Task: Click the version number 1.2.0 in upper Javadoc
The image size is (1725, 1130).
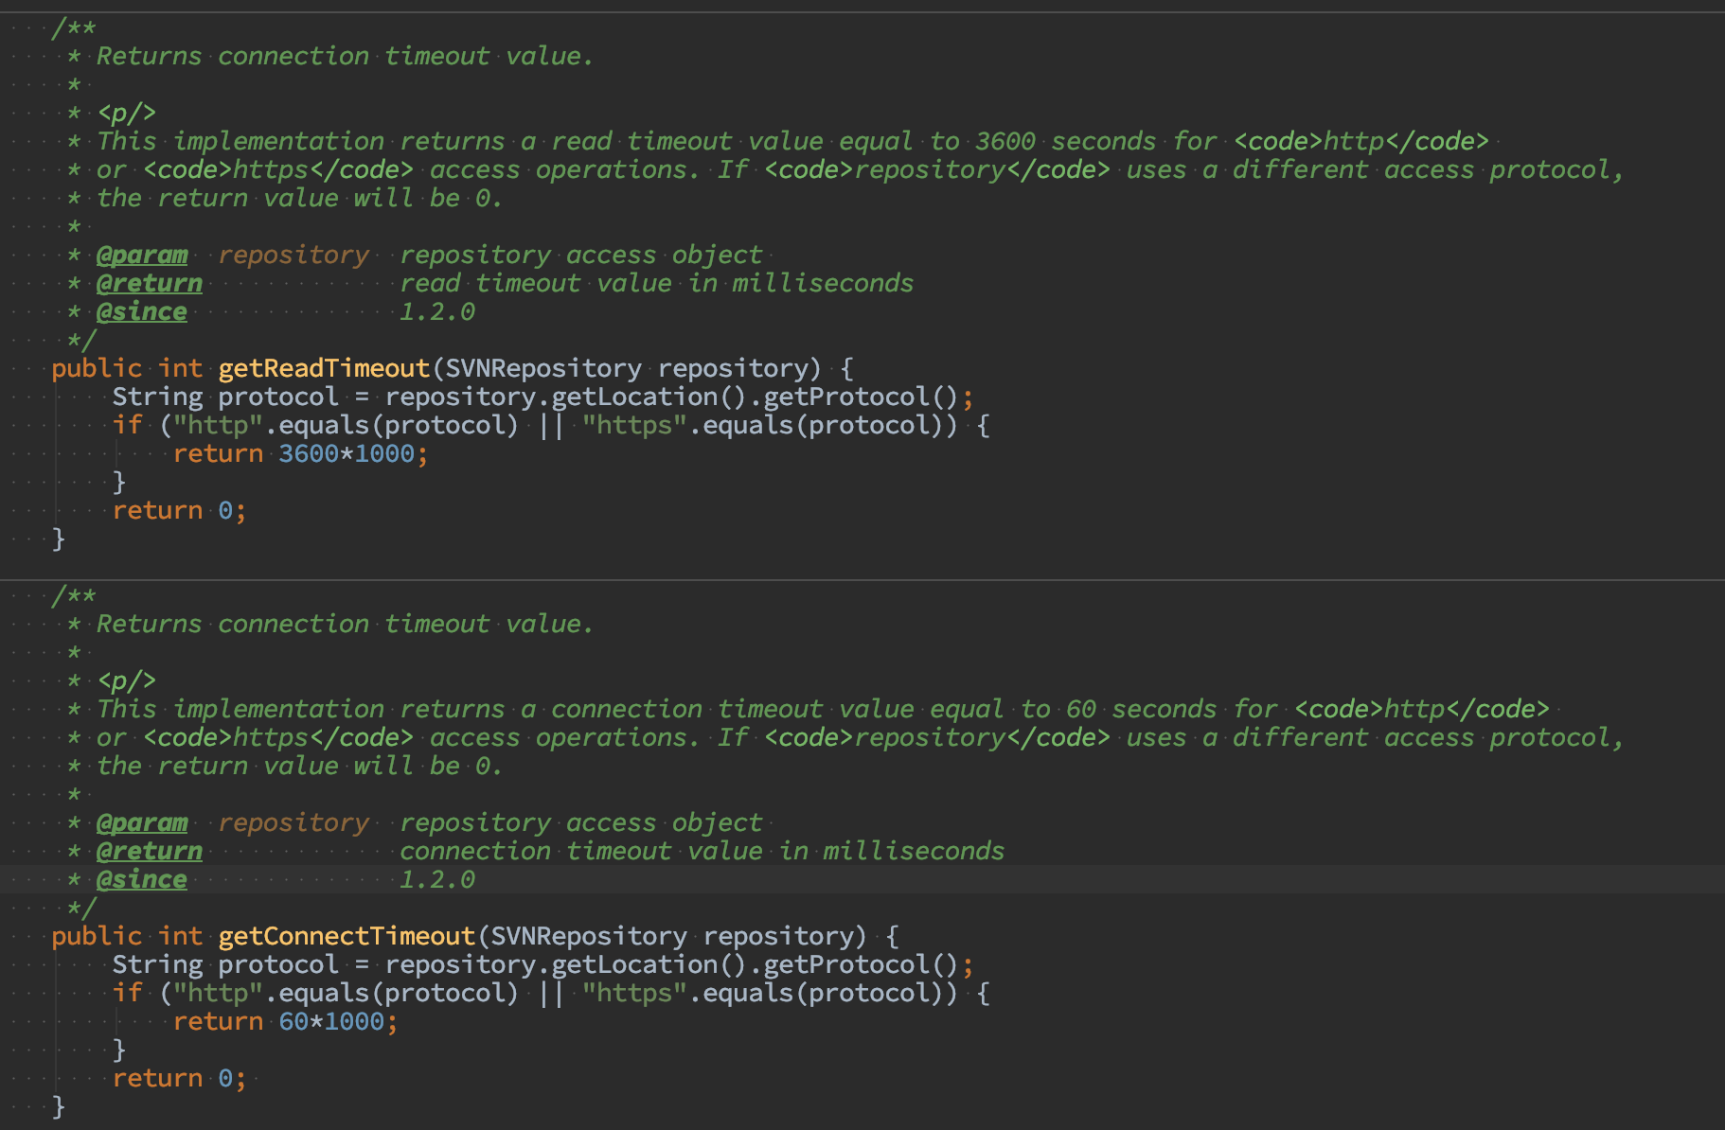Action: point(436,310)
